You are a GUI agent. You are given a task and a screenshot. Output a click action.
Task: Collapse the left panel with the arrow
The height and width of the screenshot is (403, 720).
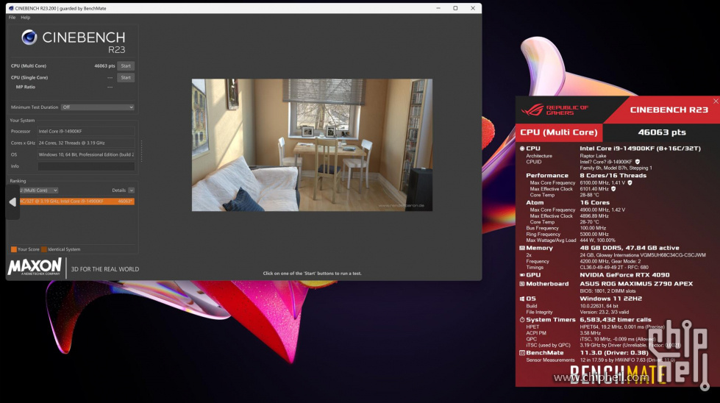[13, 202]
